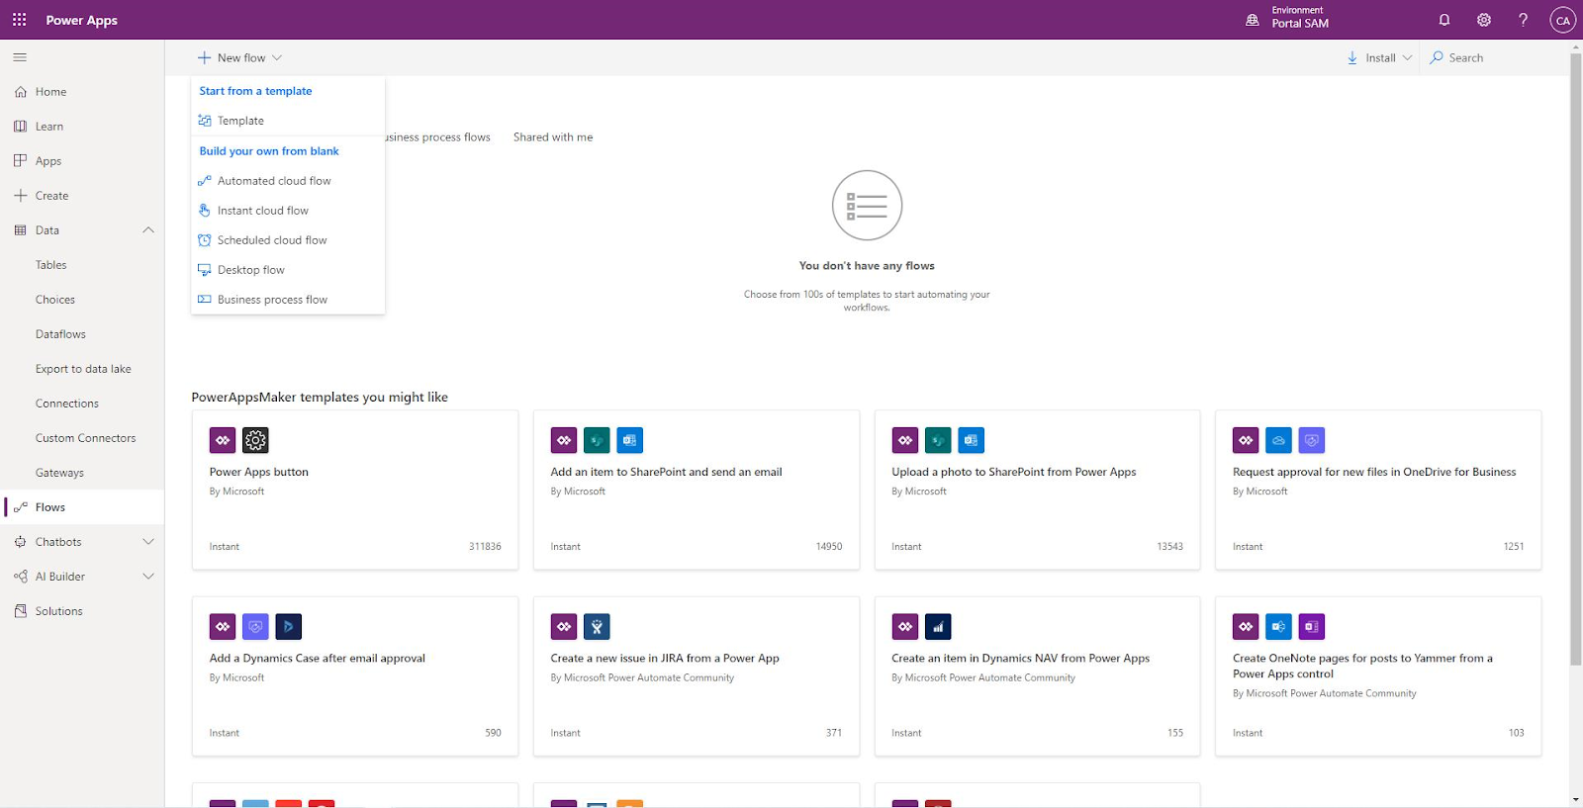Open Add a Dynamics Case template card
1583x808 pixels.
(355, 676)
